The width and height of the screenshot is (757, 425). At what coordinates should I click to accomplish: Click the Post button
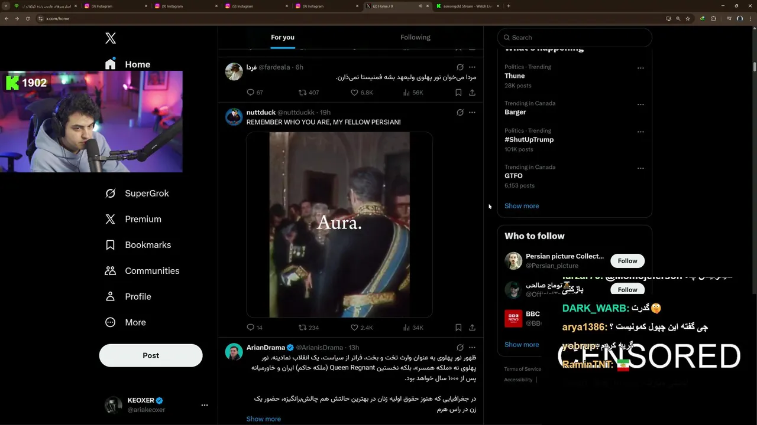(x=151, y=355)
